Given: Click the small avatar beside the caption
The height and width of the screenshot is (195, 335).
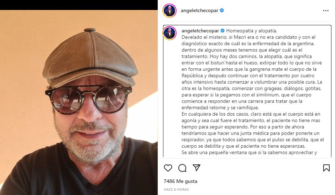Looking at the screenshot, I should (x=169, y=33).
